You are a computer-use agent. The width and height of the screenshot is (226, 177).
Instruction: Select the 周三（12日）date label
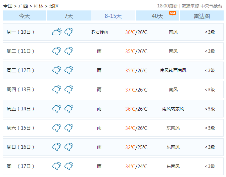click(20, 70)
